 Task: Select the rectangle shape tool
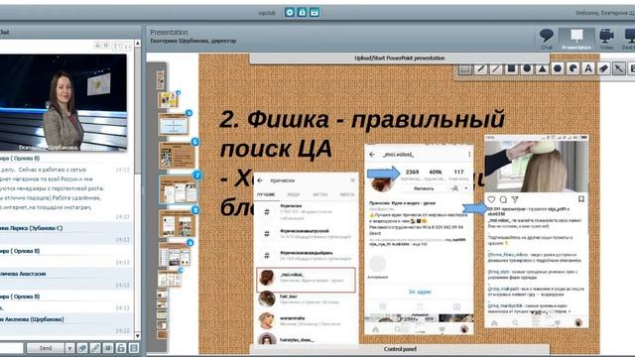tap(511, 69)
